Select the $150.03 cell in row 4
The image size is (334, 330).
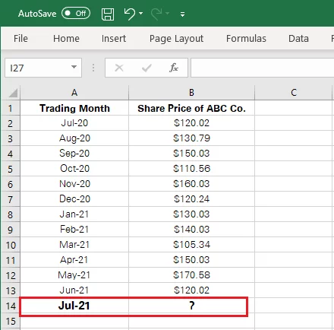191,154
